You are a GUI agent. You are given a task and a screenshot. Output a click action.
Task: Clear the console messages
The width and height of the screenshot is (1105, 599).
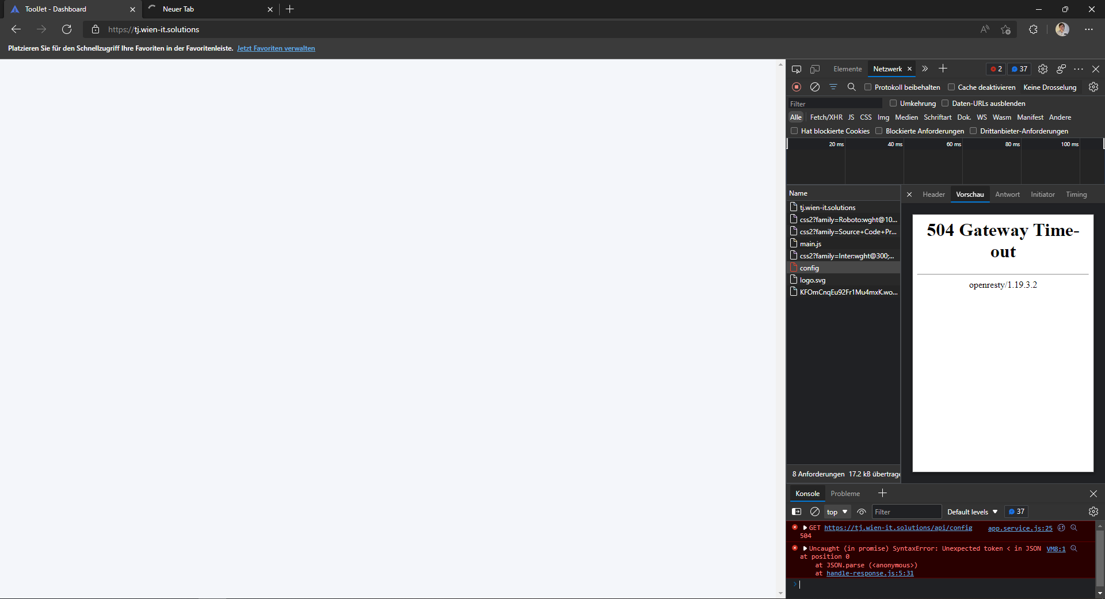pos(815,512)
